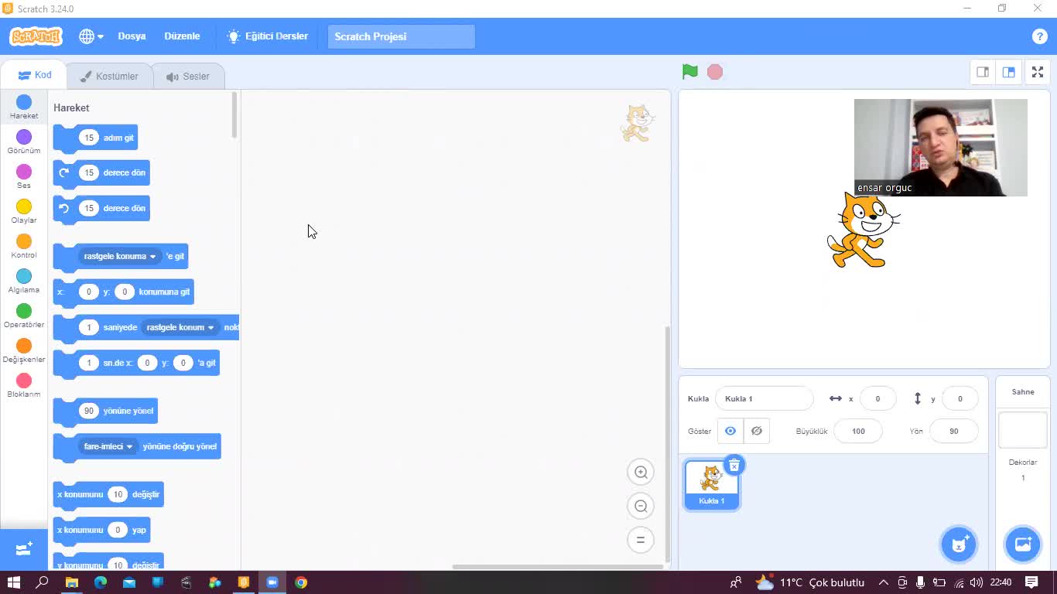Screen dimensions: 1057x594
Task: Open the choose a backdrop button
Action: click(x=1023, y=544)
